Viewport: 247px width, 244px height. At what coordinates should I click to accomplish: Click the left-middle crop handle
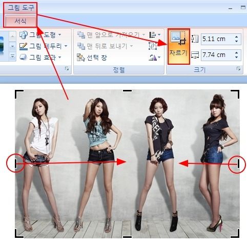16,163
